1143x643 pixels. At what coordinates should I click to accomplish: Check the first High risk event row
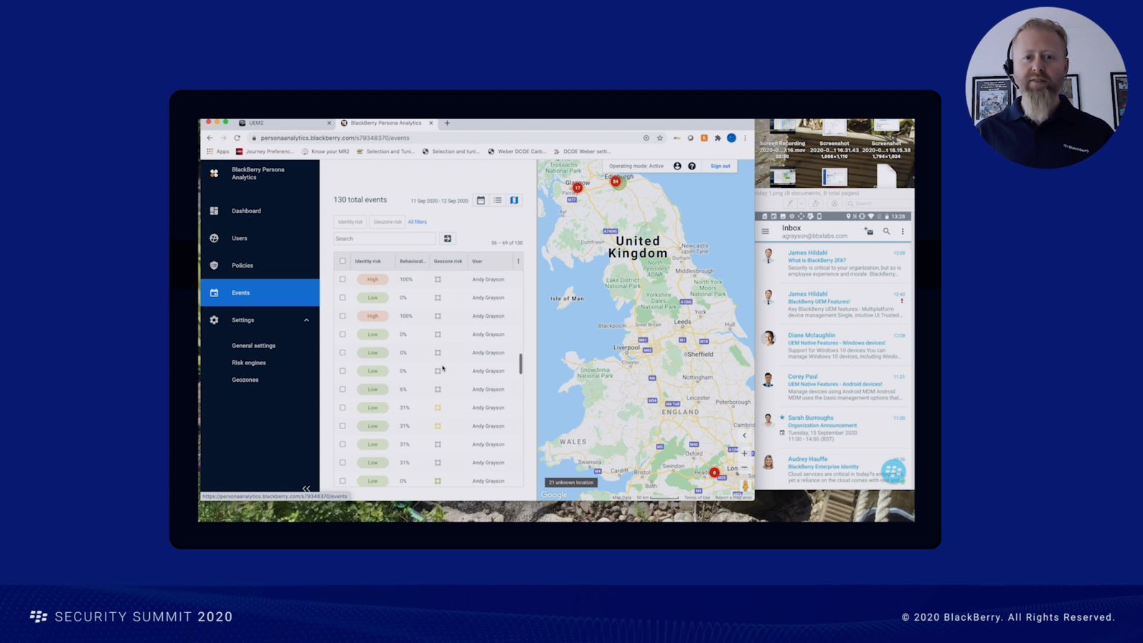point(342,279)
